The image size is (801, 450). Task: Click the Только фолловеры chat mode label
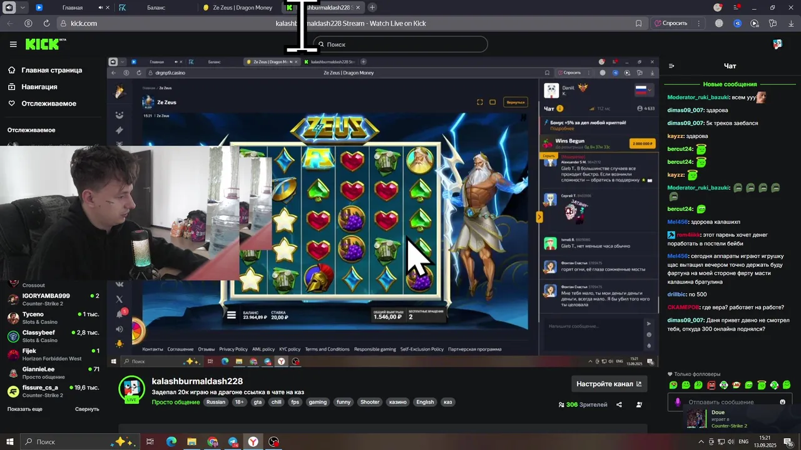[x=694, y=374]
